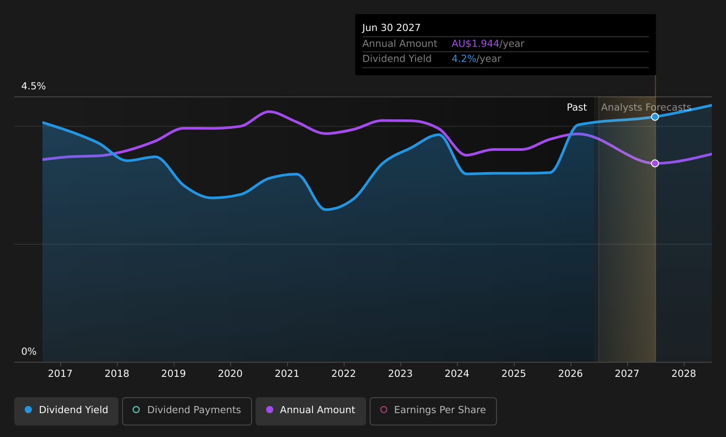This screenshot has height=437, width=726.
Task: Click the 2021 x-axis label
Action: (287, 374)
